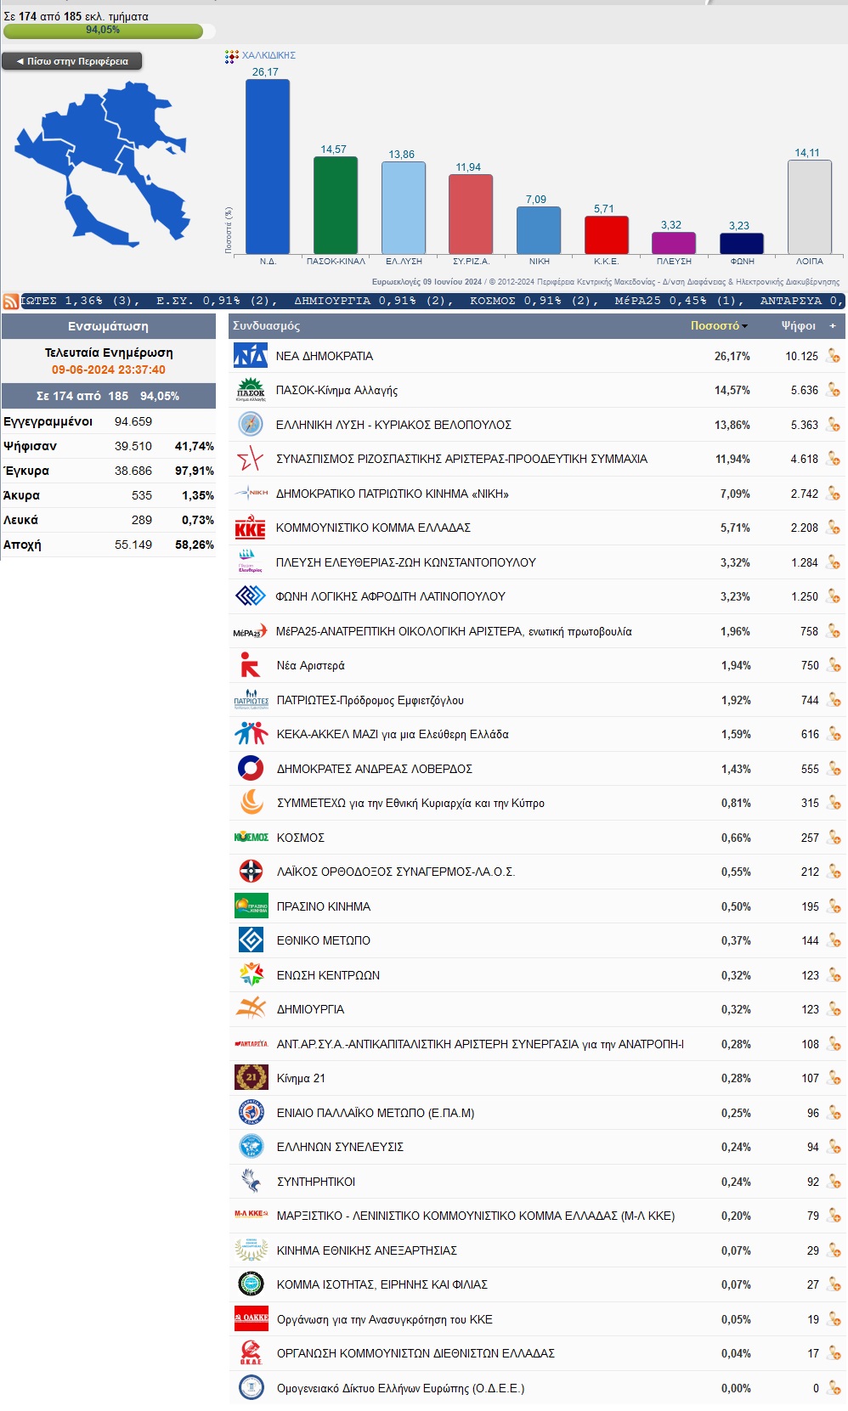This screenshot has height=1411, width=848.
Task: Click the ΚΟΣΜΟΣ green logo
Action: coord(252,838)
